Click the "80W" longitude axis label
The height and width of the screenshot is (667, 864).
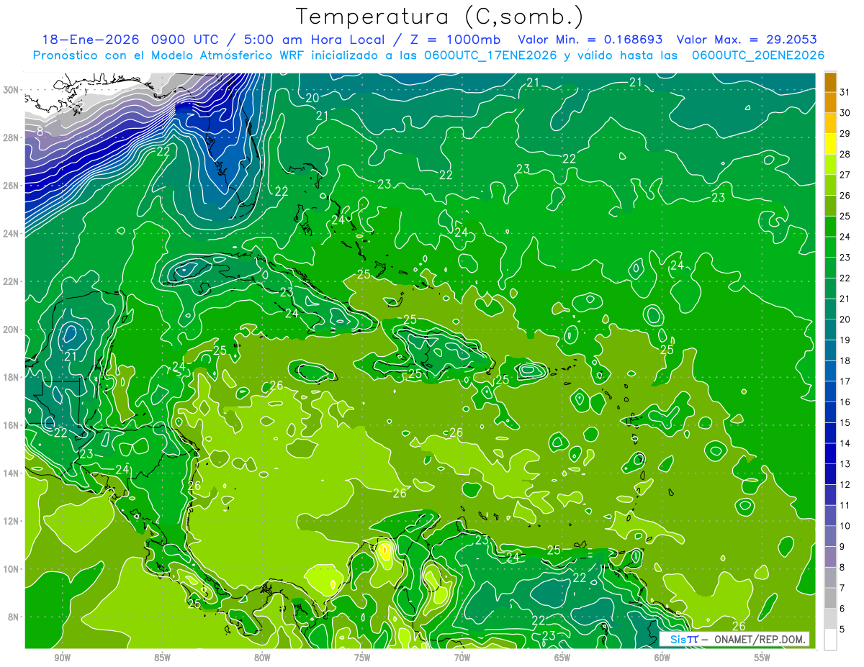262,658
